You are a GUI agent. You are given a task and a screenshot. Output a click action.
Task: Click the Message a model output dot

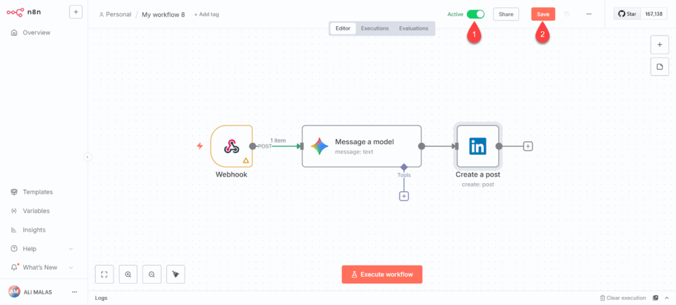point(422,146)
